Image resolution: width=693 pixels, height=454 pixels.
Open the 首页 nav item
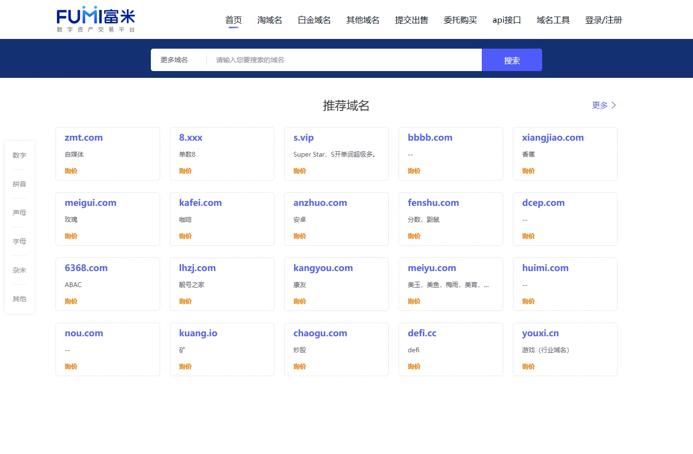[234, 20]
